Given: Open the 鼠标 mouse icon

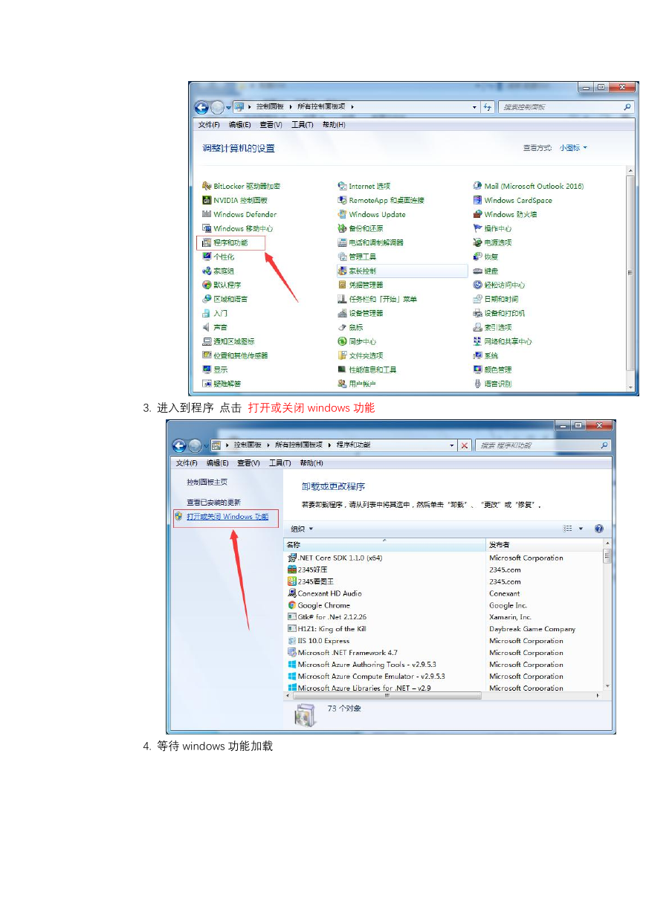Looking at the screenshot, I should [342, 327].
